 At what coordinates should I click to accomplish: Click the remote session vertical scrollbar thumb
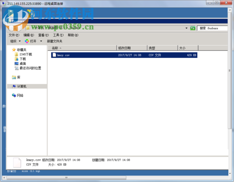point(230,71)
